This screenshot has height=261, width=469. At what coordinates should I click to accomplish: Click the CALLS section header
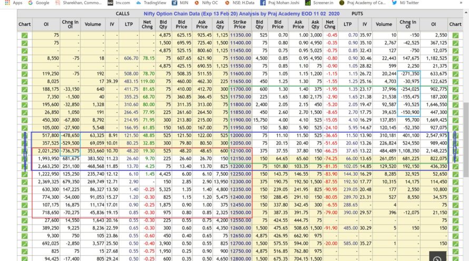tap(123, 14)
